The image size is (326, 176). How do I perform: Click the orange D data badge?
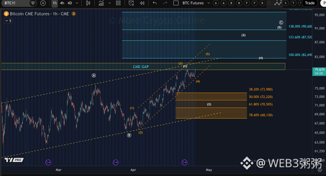click(x=74, y=14)
